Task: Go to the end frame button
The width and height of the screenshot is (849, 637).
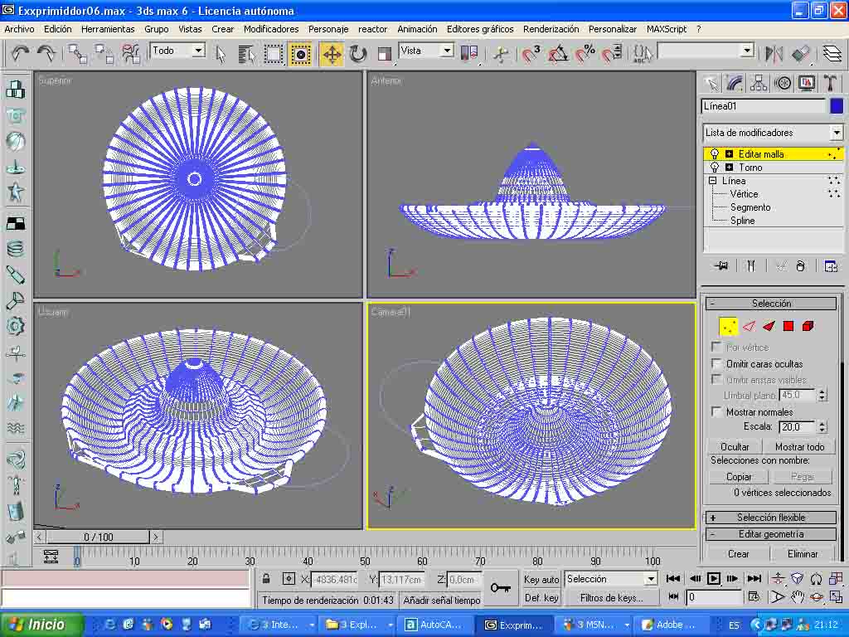Action: (754, 579)
